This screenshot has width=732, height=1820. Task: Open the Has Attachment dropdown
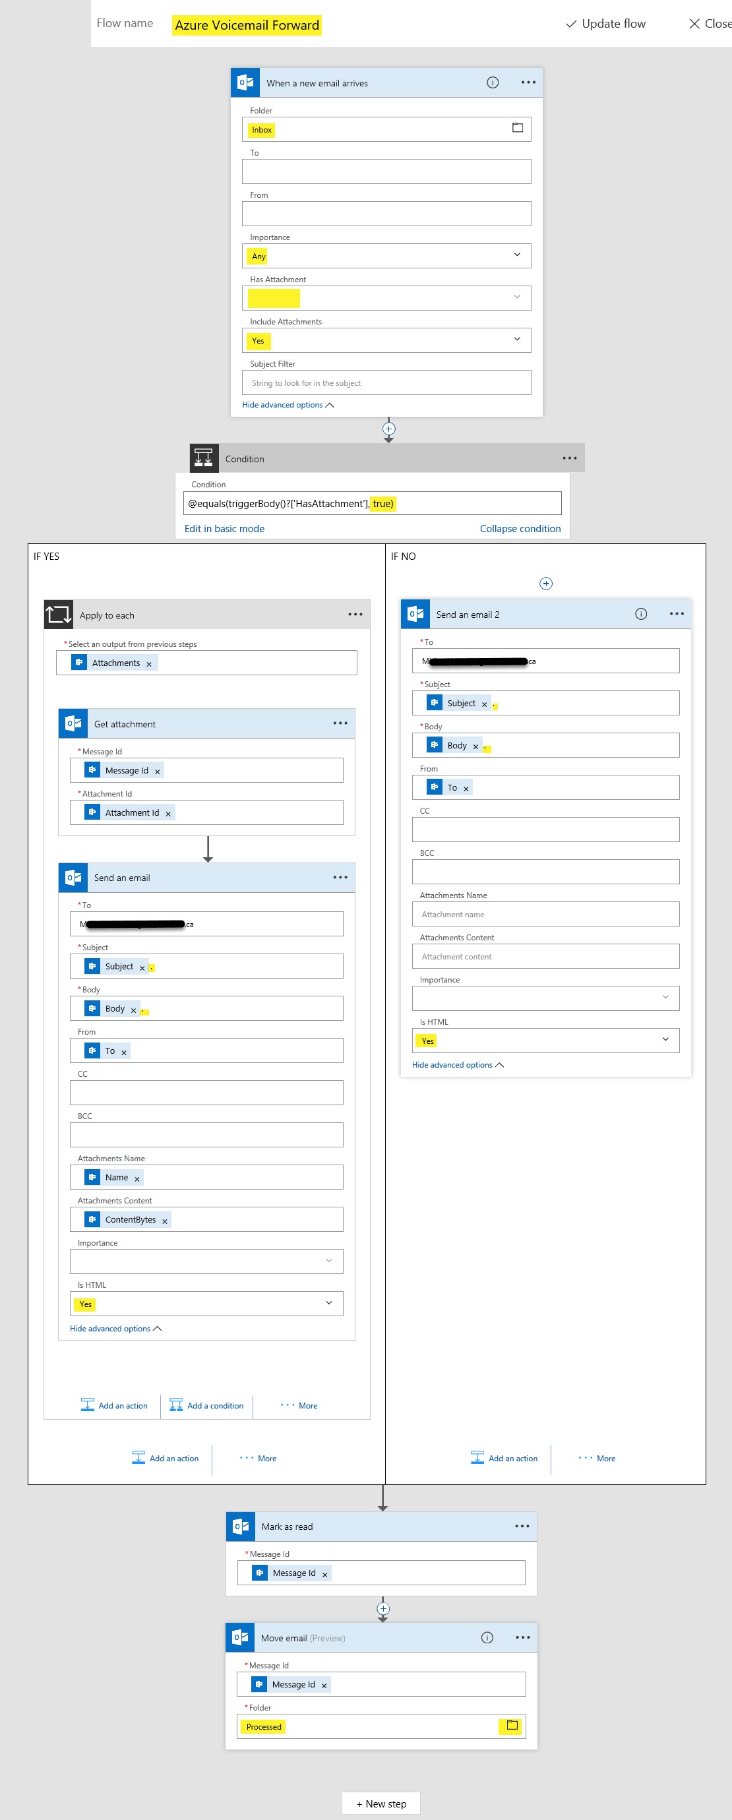point(386,297)
